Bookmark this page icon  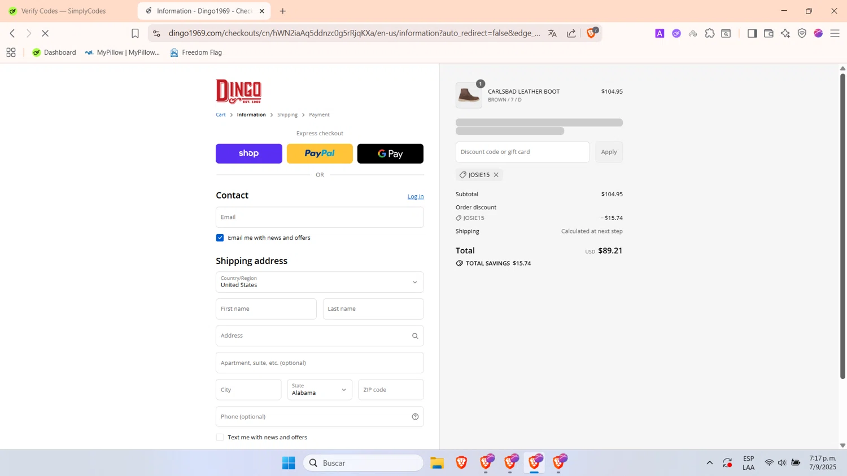[135, 33]
